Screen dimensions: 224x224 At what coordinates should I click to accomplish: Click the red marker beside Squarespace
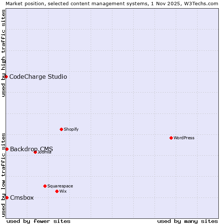(x=45, y=186)
